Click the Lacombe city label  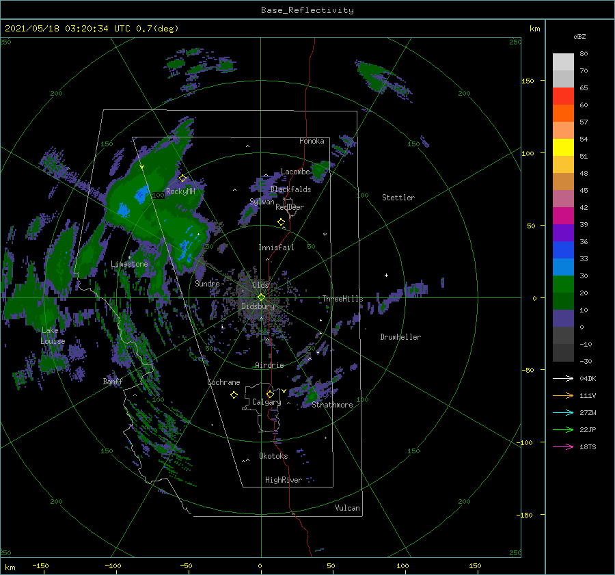pyautogui.click(x=295, y=172)
